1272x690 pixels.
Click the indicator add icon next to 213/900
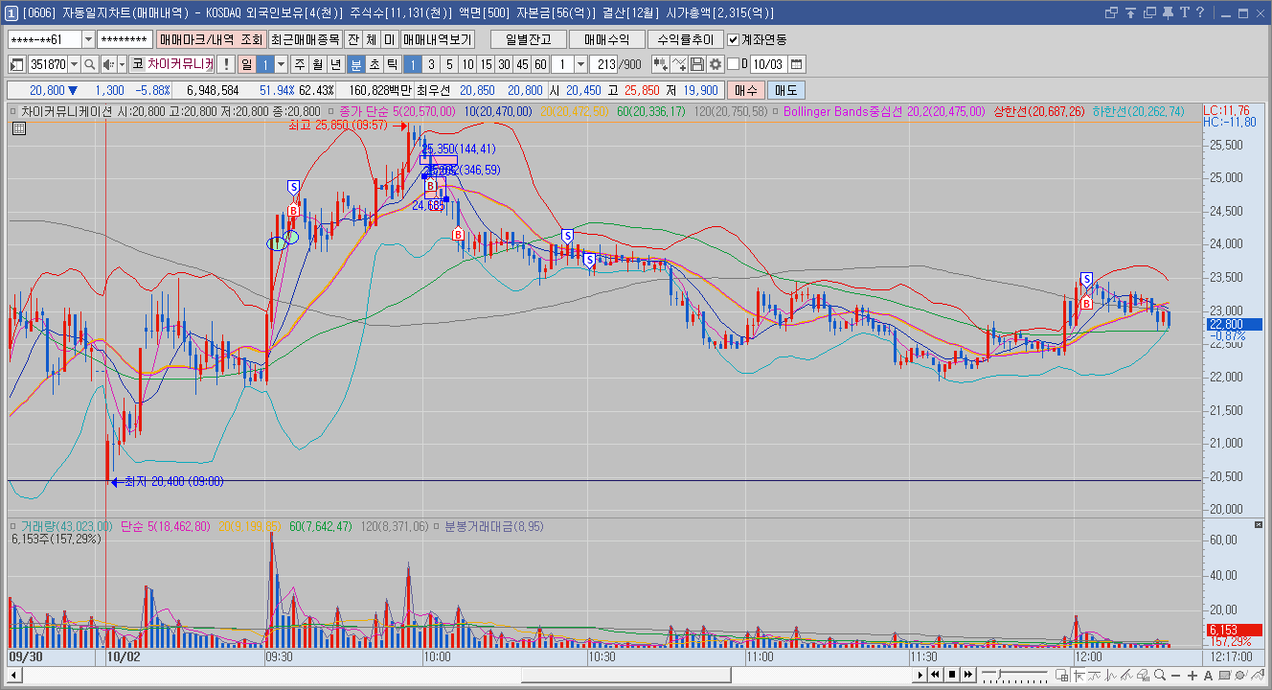pyautogui.click(x=660, y=64)
